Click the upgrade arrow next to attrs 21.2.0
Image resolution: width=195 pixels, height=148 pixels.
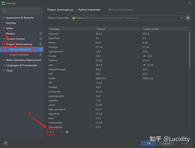click(144, 65)
